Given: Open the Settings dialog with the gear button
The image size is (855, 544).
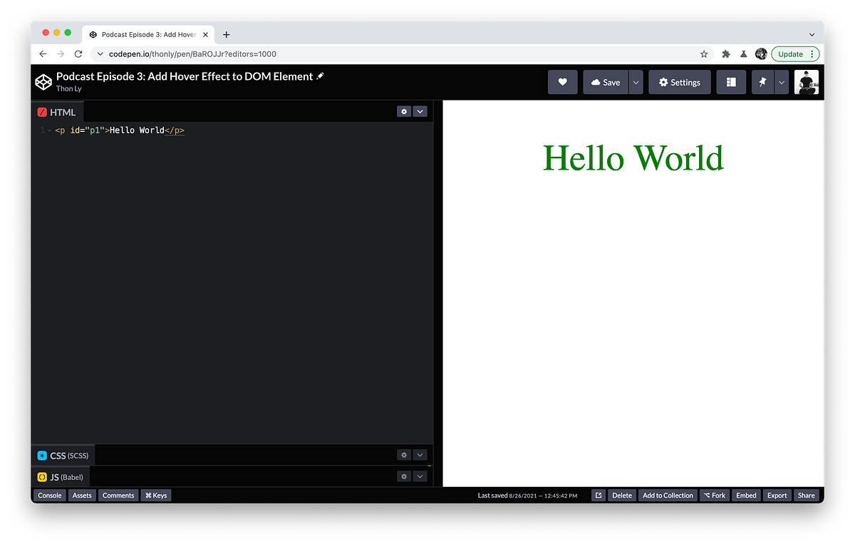Looking at the screenshot, I should [679, 82].
